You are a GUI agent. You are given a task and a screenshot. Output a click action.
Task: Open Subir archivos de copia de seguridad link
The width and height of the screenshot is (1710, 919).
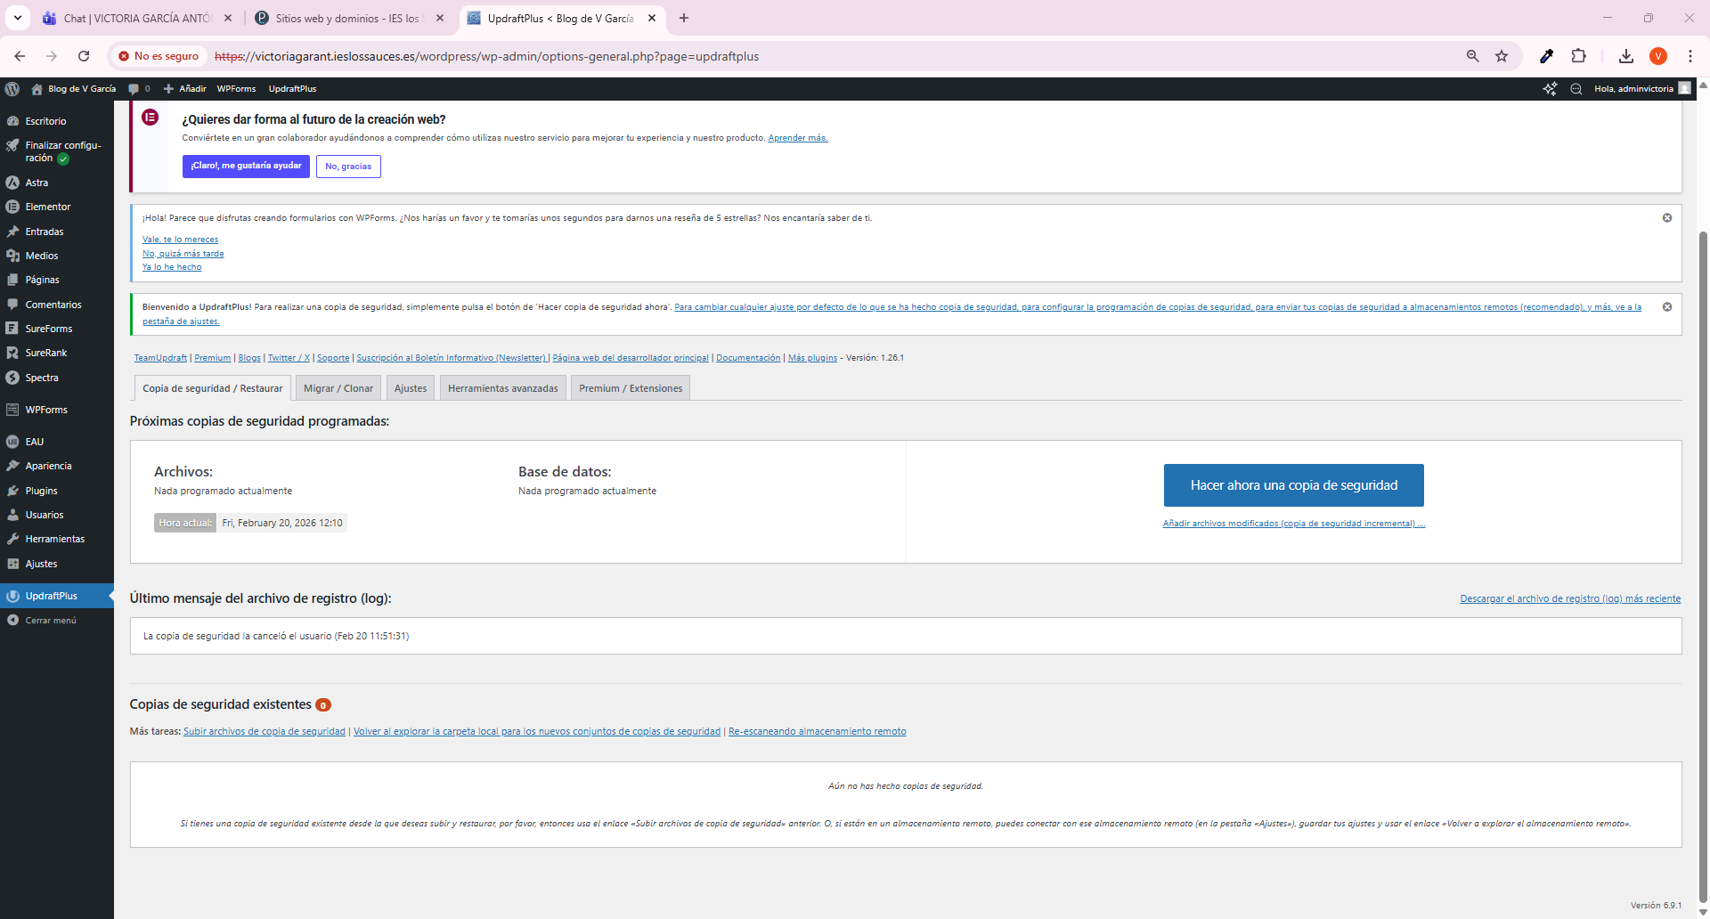tap(264, 732)
